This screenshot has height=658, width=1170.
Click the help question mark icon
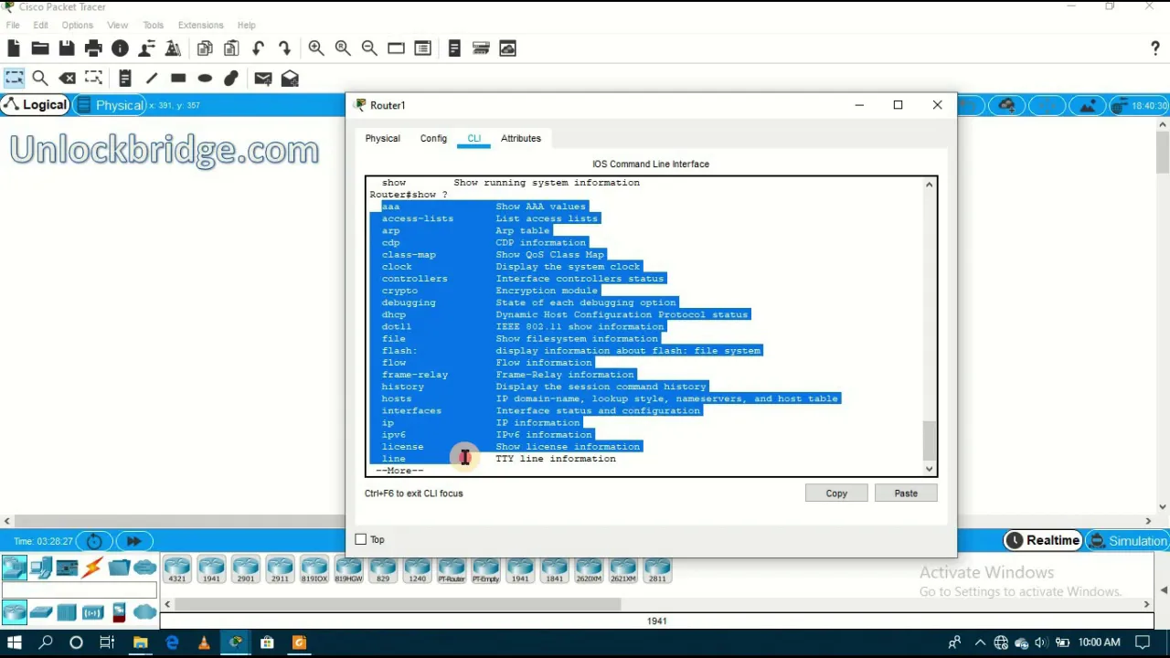[1155, 48]
